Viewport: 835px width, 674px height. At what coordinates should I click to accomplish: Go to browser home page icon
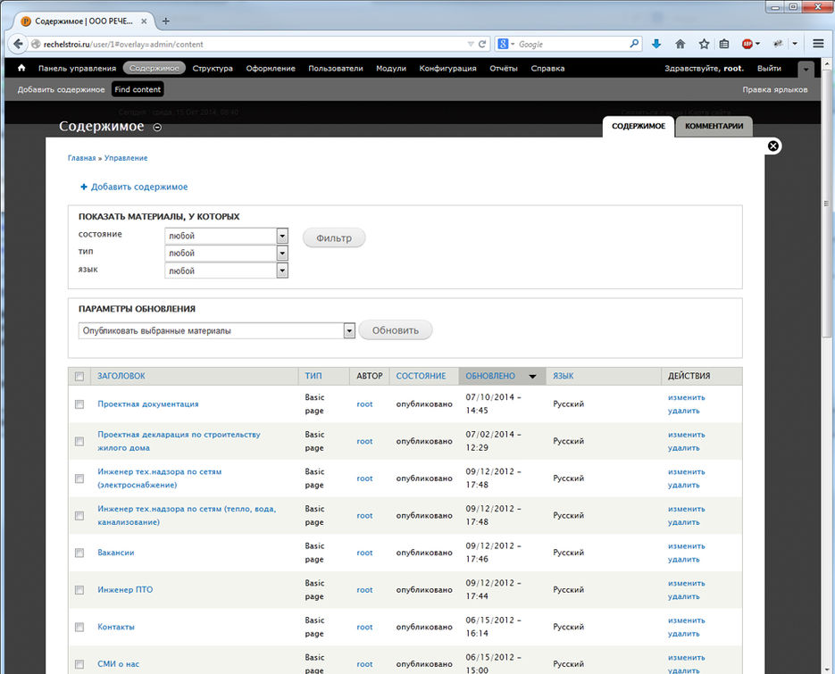pos(680,44)
